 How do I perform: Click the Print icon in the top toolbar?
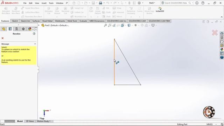pyautogui.click(x=100, y=3)
